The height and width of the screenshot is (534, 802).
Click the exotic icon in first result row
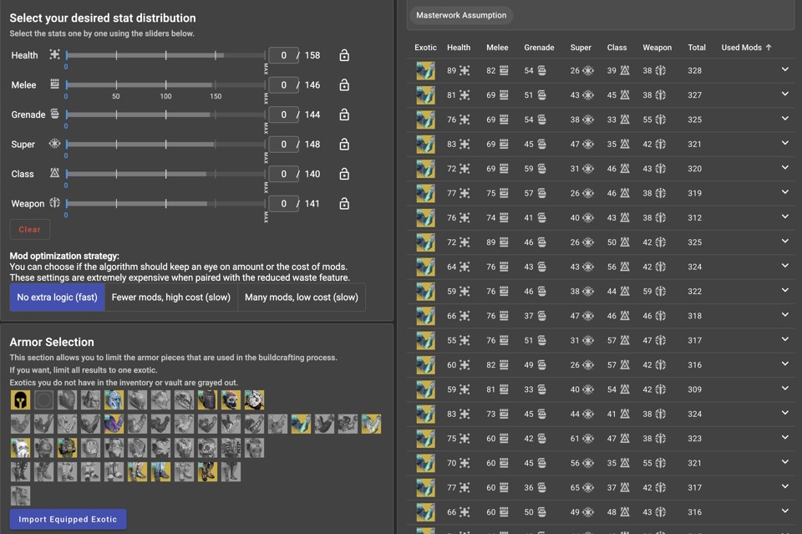(425, 71)
